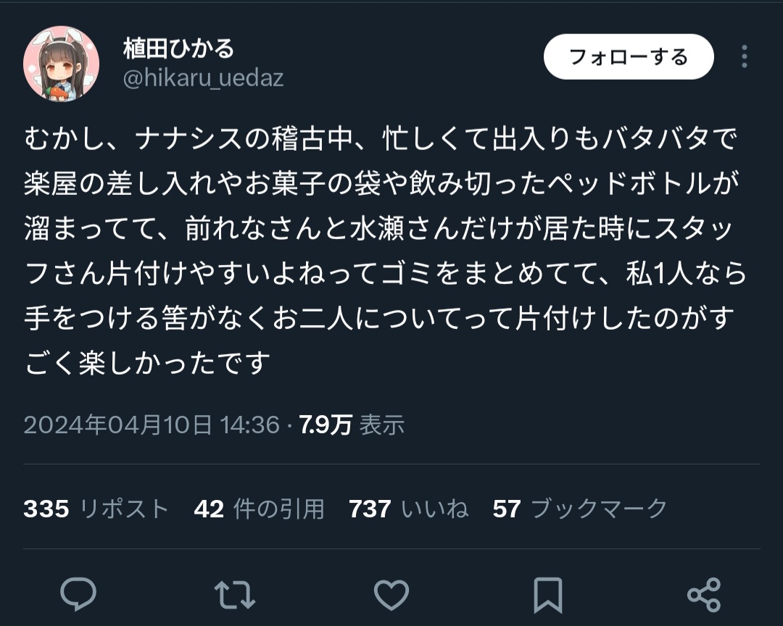Click the tweet text starting with むかし
This screenshot has height=626, width=783.
click(x=384, y=251)
